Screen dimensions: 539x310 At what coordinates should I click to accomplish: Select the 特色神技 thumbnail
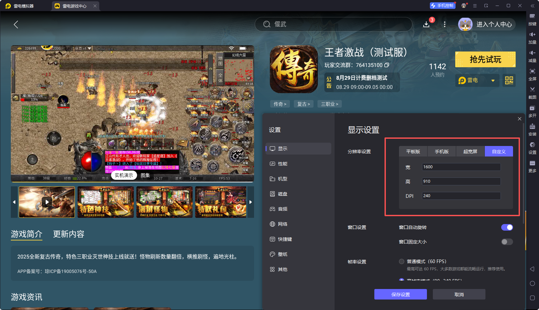click(105, 202)
